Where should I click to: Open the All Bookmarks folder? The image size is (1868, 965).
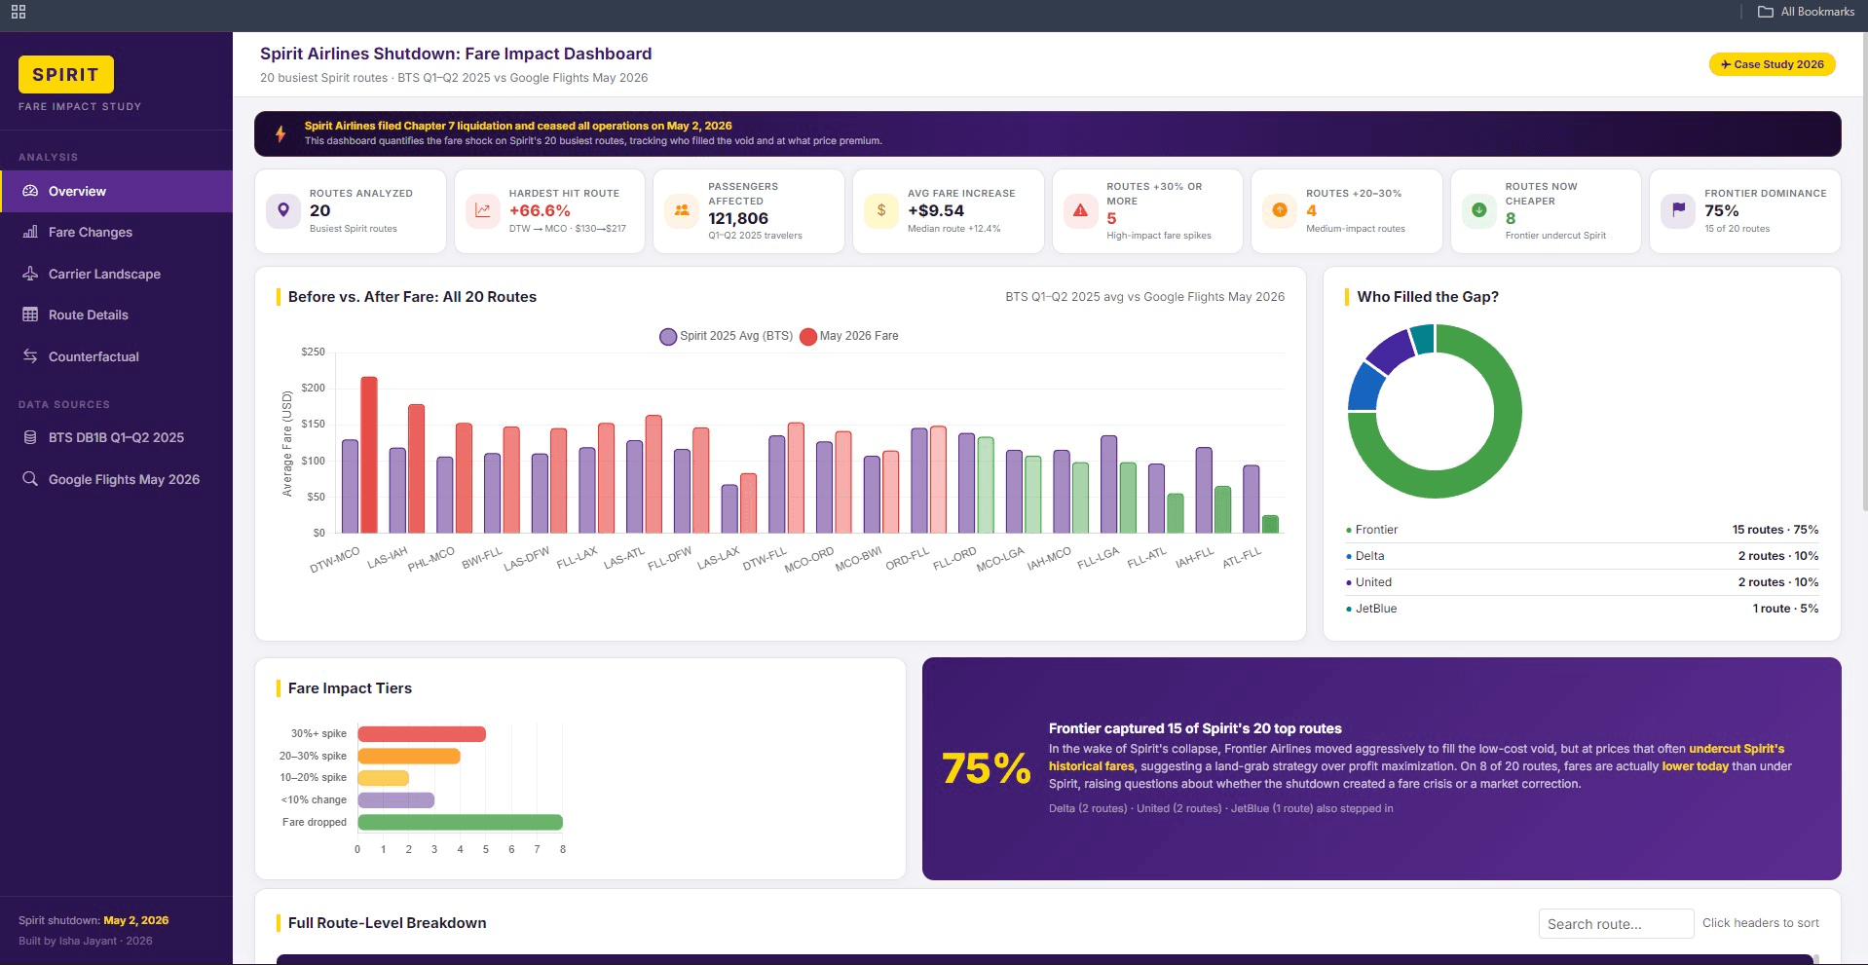1806,12
